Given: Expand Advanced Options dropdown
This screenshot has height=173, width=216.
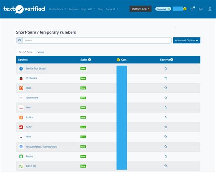Looking at the screenshot, I should coord(186,41).
